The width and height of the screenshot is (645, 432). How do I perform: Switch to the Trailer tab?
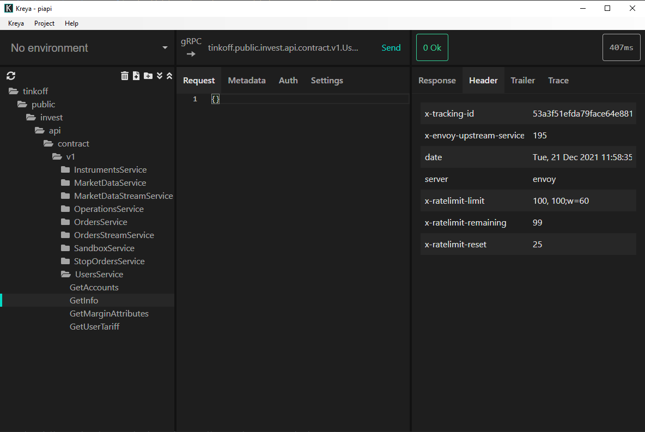[x=522, y=81]
